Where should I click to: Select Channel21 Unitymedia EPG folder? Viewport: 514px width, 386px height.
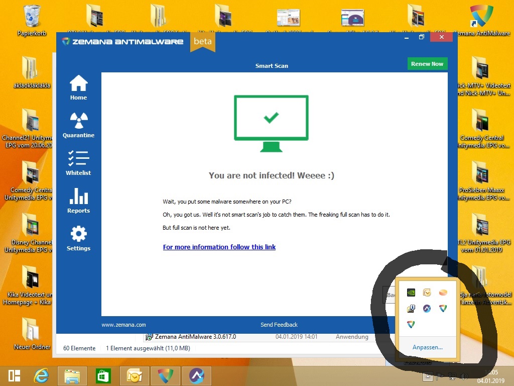coord(28,128)
